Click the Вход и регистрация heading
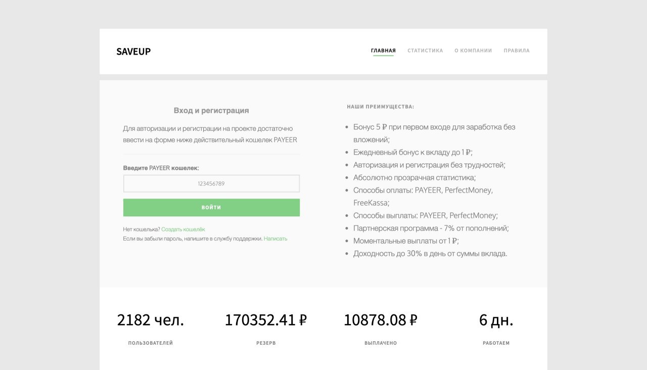This screenshot has height=370, width=647. [211, 111]
